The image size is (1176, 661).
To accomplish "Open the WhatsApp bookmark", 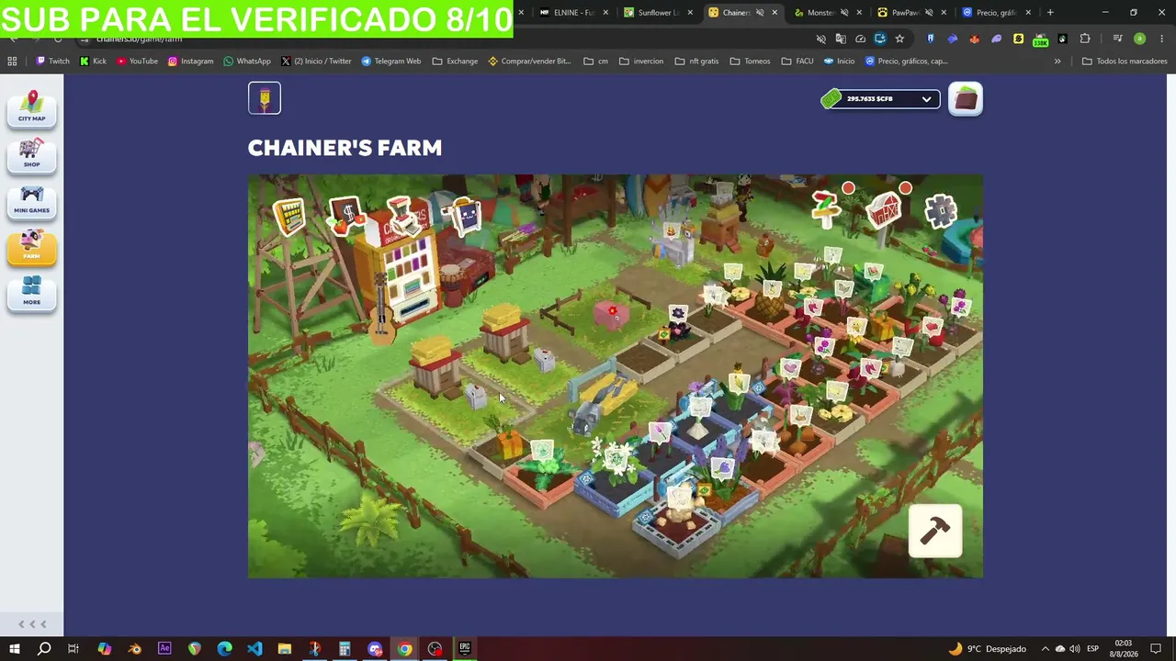I will (247, 62).
